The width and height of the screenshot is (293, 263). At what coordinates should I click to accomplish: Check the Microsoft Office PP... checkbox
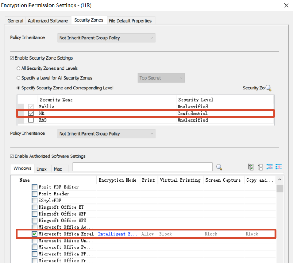(34, 254)
